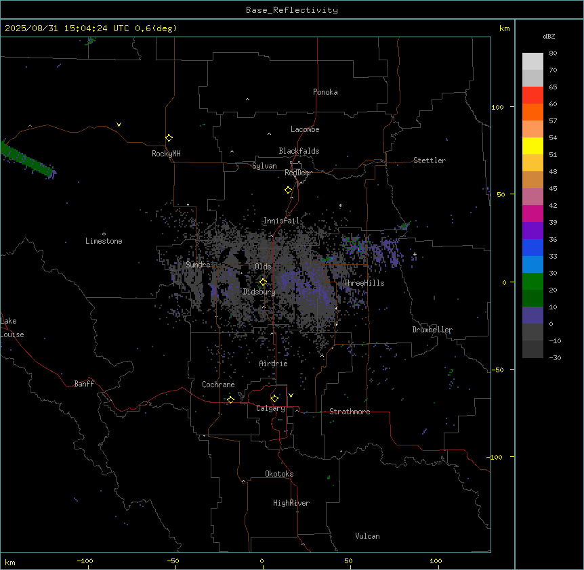Pick the yellow 54 dBZ legend color
The width and height of the screenshot is (584, 570).
(x=533, y=146)
